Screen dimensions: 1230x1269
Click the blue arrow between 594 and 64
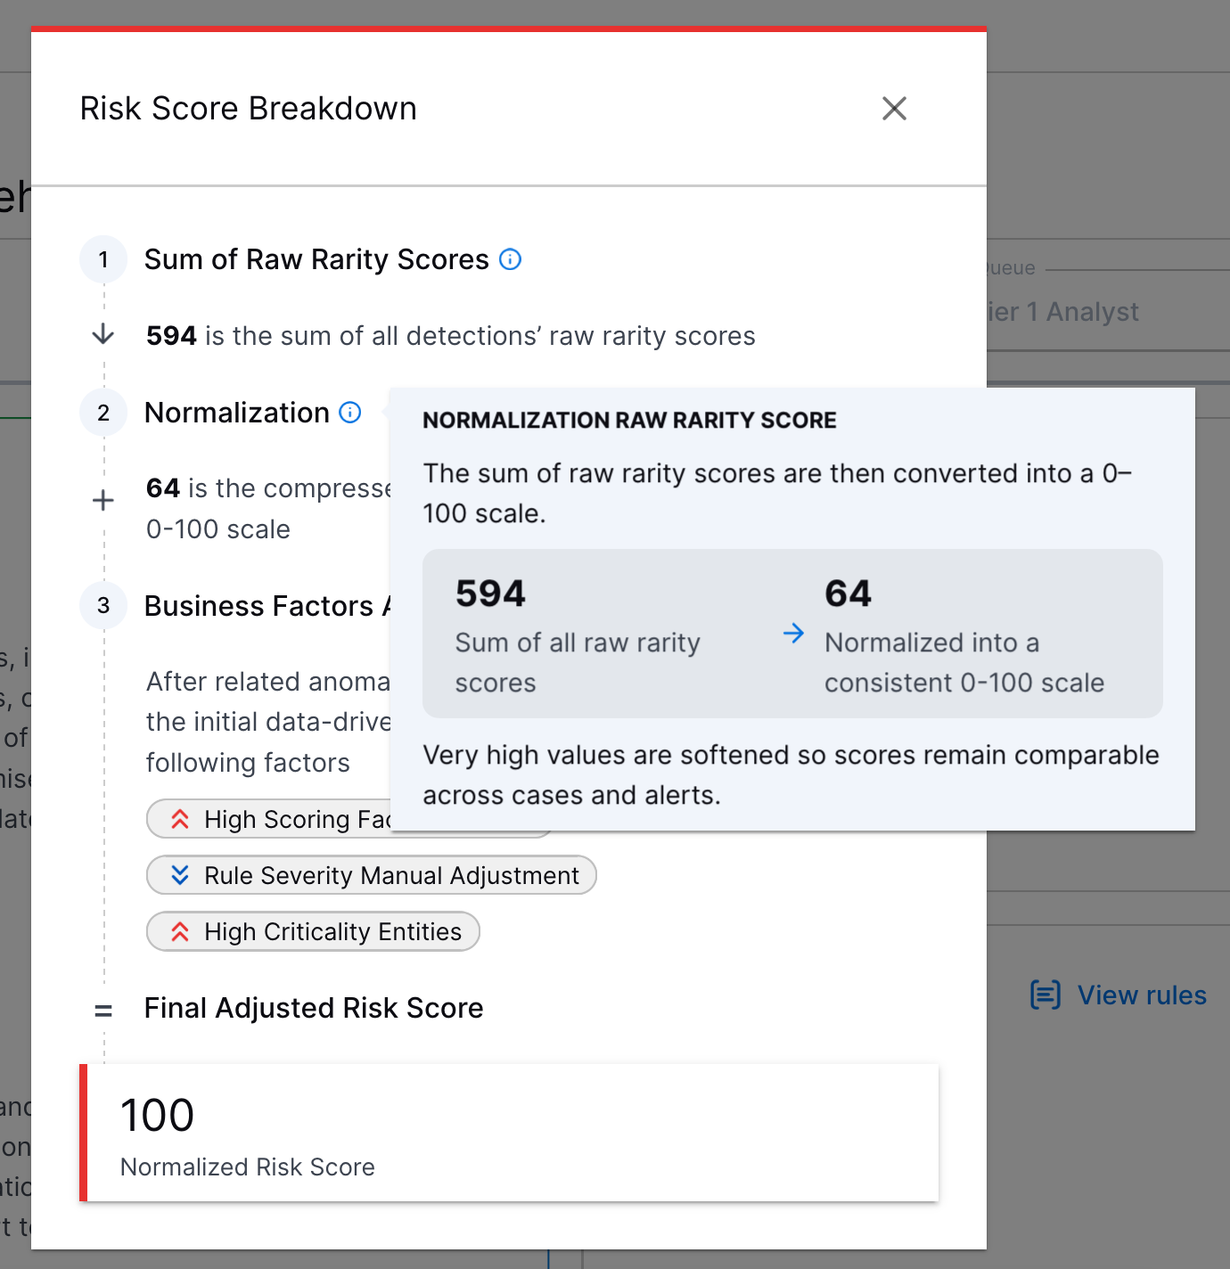tap(792, 634)
